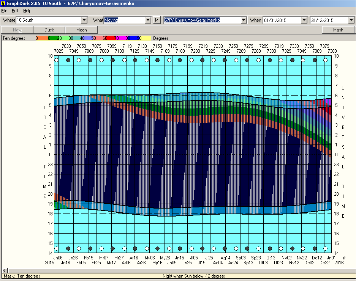Screen dimensions: 356x281
Task: Expand the 67P/ Churyumov-Gerasimenko object dropdown
Action: point(244,20)
